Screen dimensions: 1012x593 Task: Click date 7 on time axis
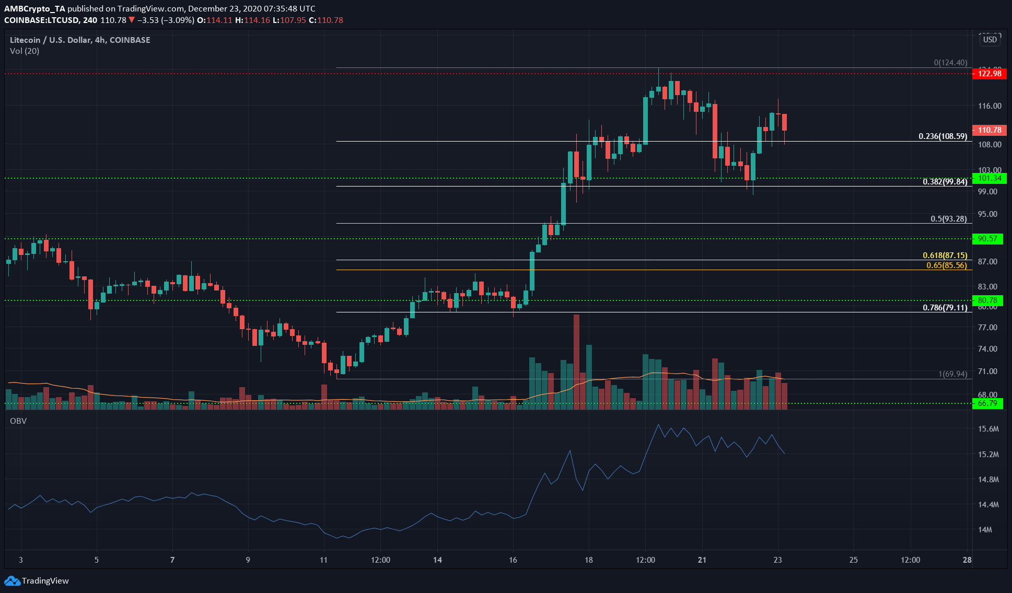(x=172, y=560)
